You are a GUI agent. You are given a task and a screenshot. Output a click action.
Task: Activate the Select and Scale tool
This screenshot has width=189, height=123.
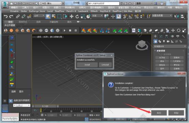click(83, 16)
